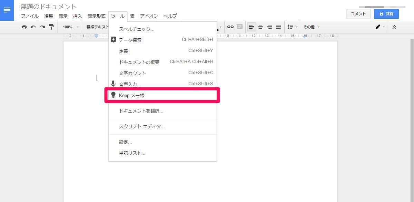The height and width of the screenshot is (202, 414).
Task: Click the insert comment icon in toolbar
Action: (x=239, y=27)
